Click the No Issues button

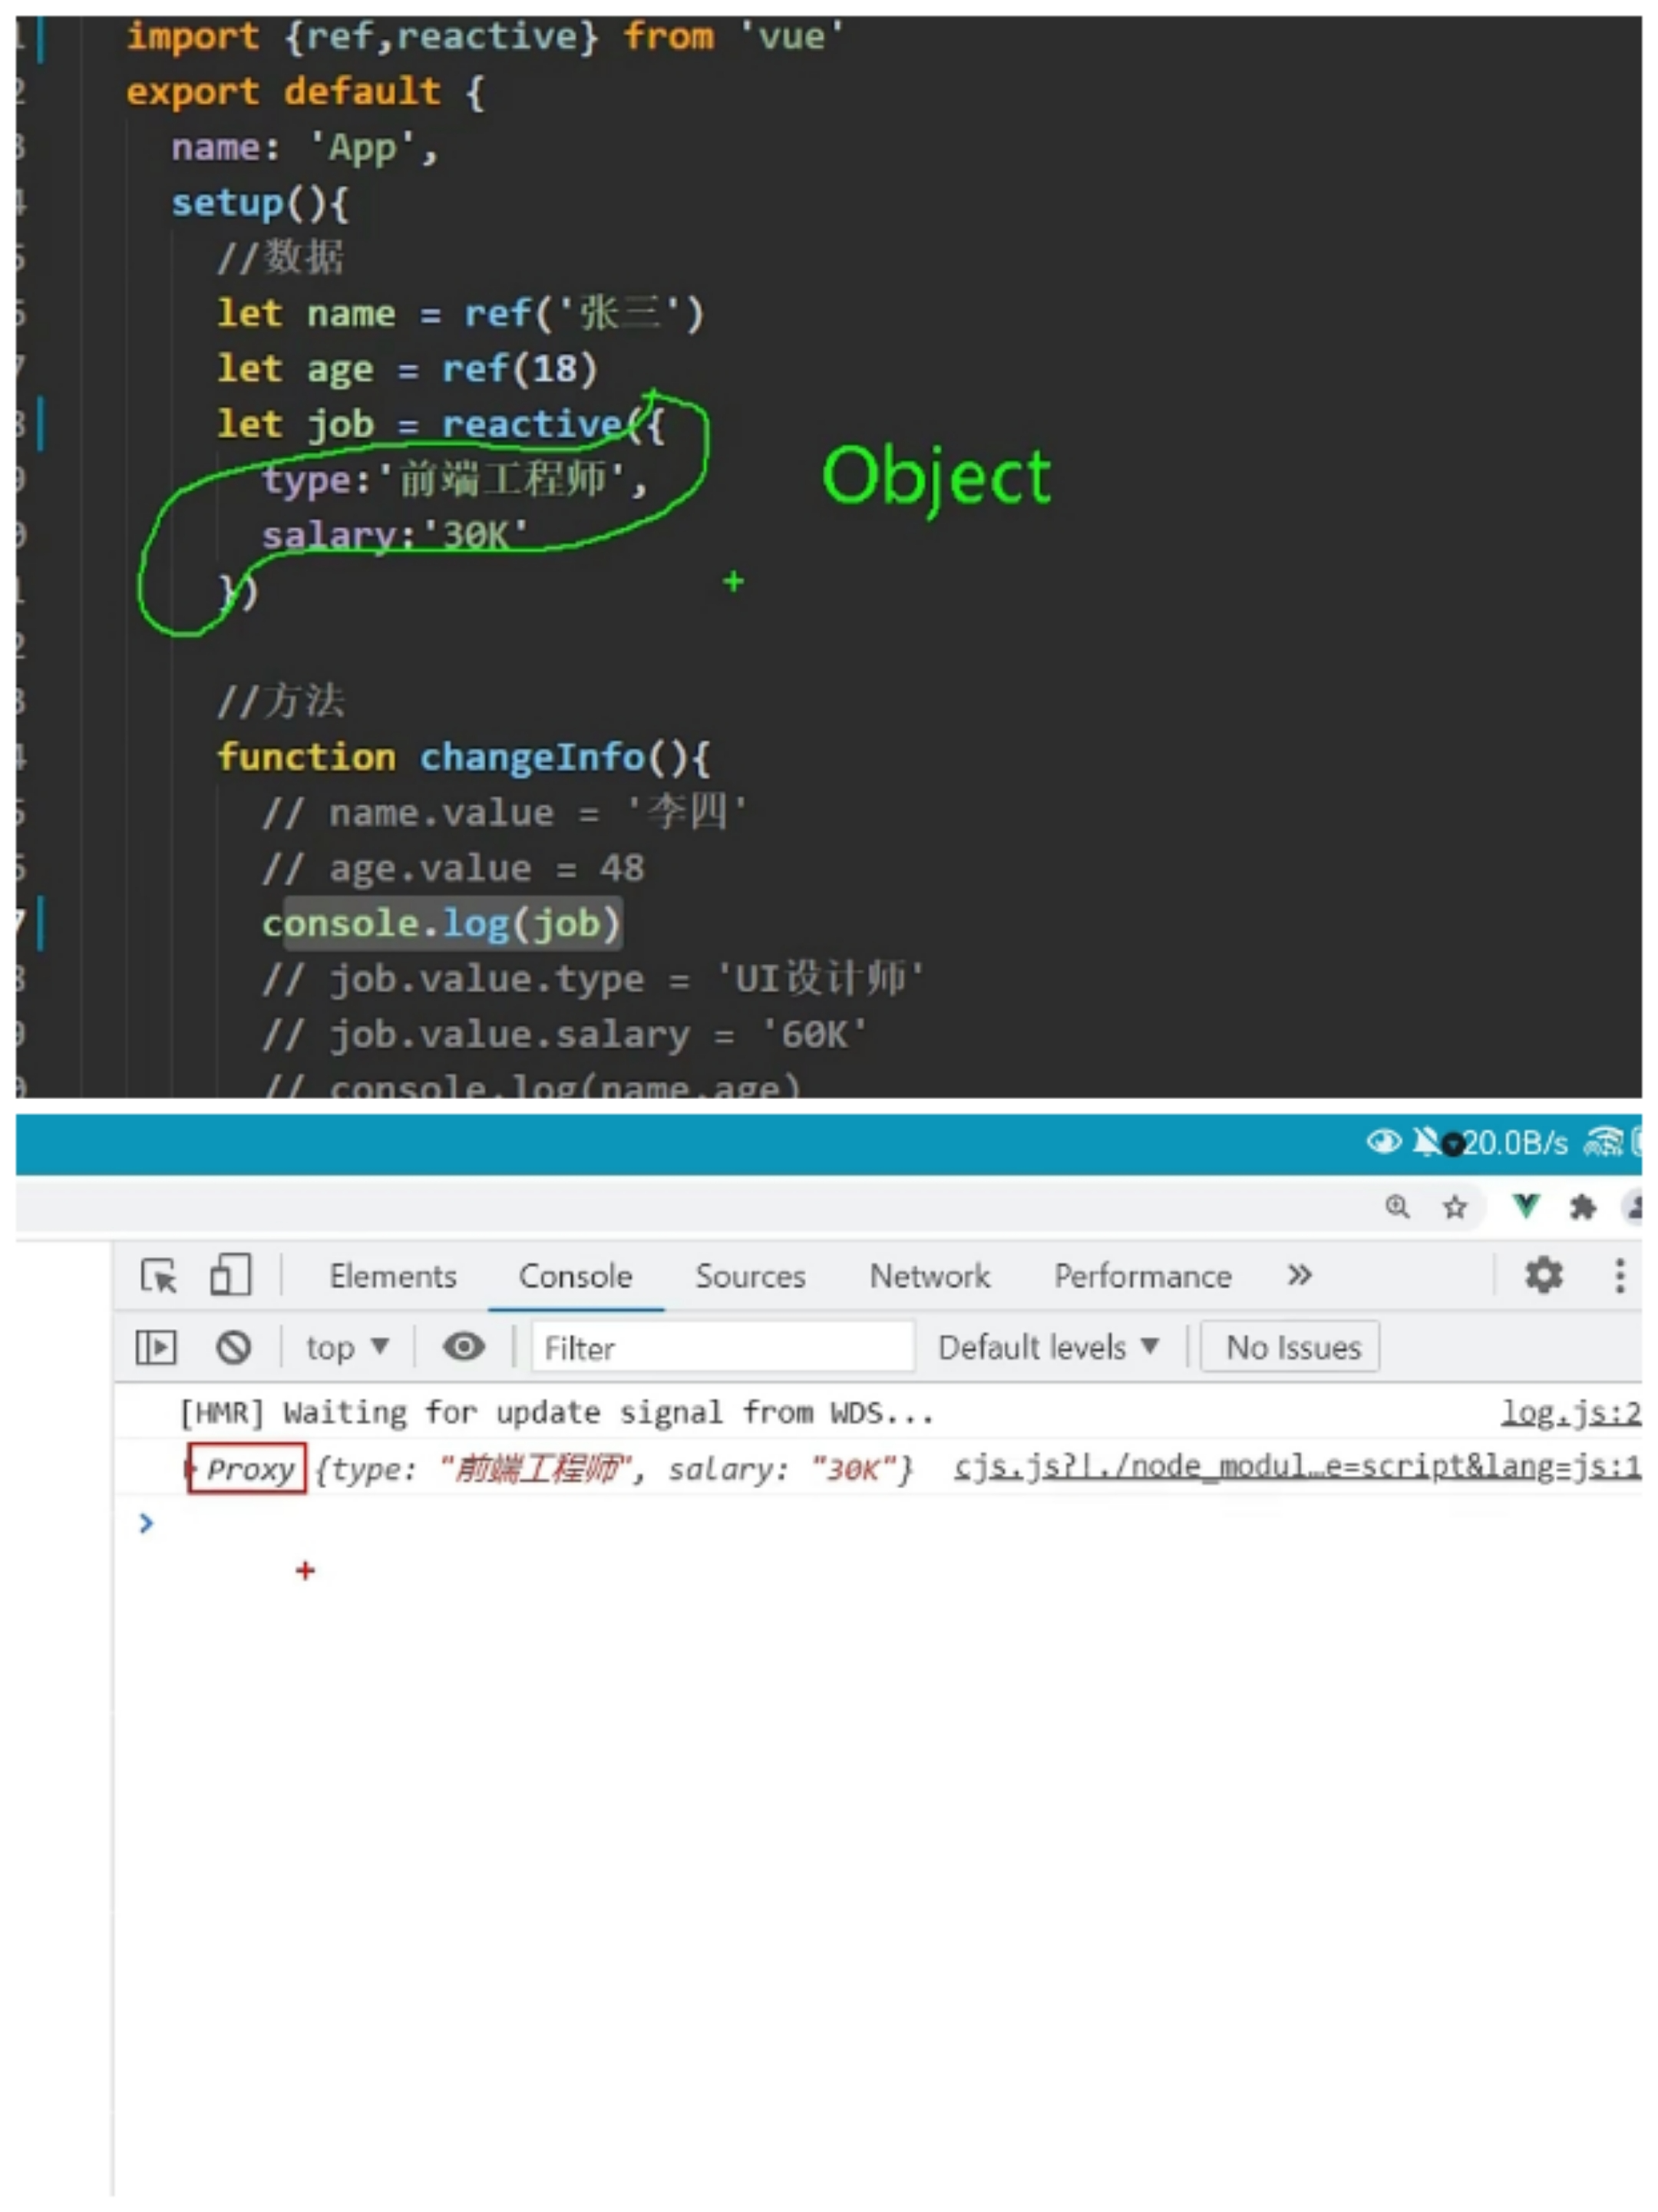click(1292, 1348)
